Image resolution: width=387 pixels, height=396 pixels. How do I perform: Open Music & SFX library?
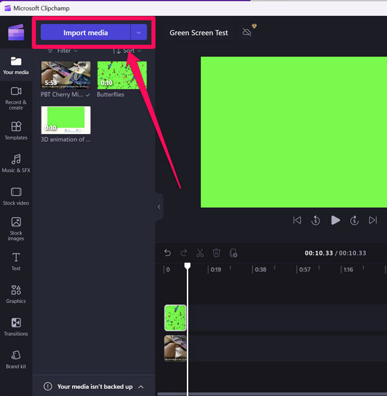coord(16,163)
